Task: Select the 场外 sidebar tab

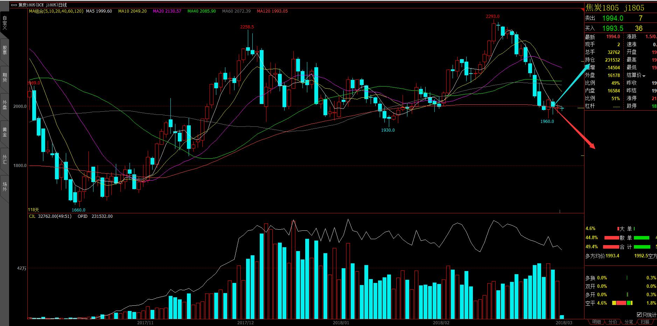Action: tap(5, 187)
